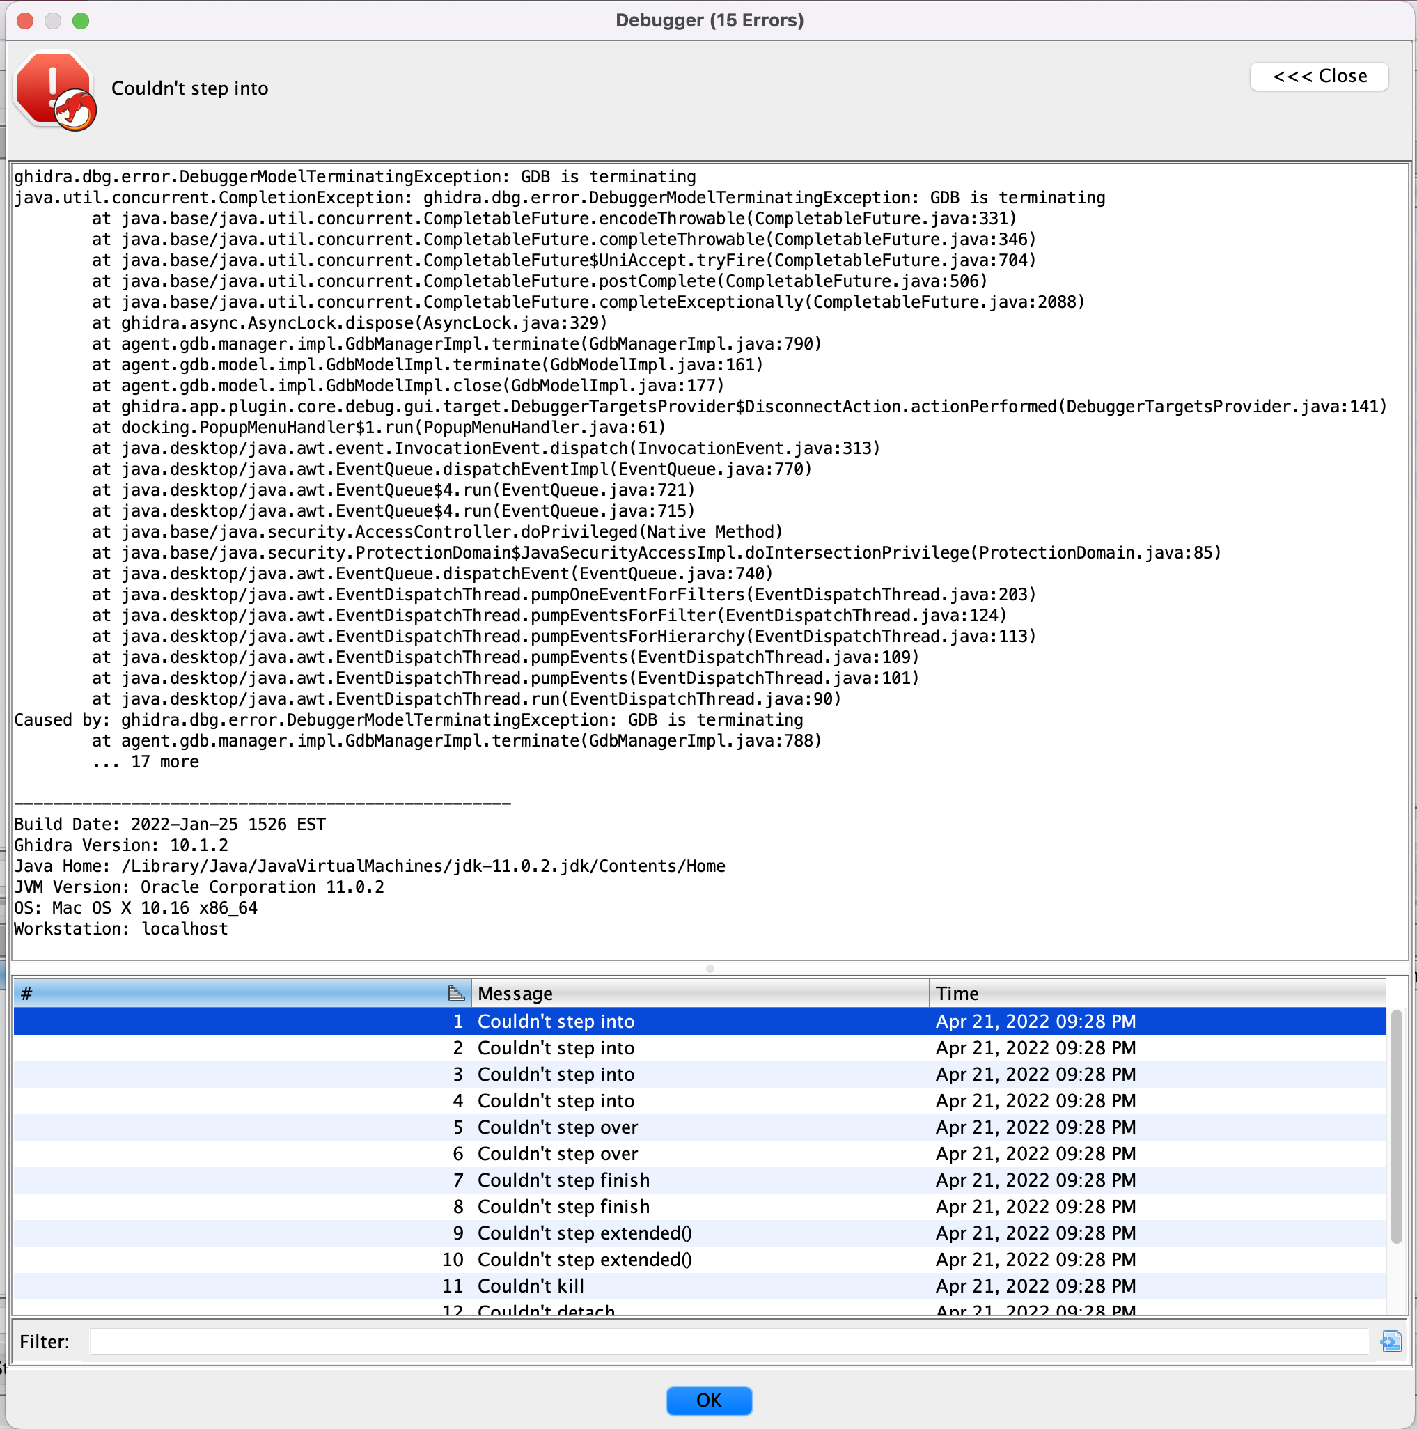Sort errors by the Message column
The height and width of the screenshot is (1429, 1417).
click(700, 993)
